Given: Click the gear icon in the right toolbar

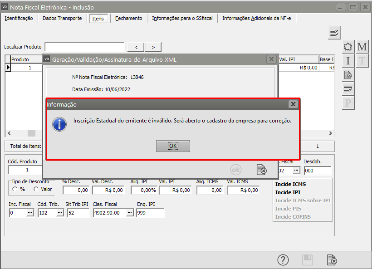Looking at the screenshot, I should [x=348, y=47].
